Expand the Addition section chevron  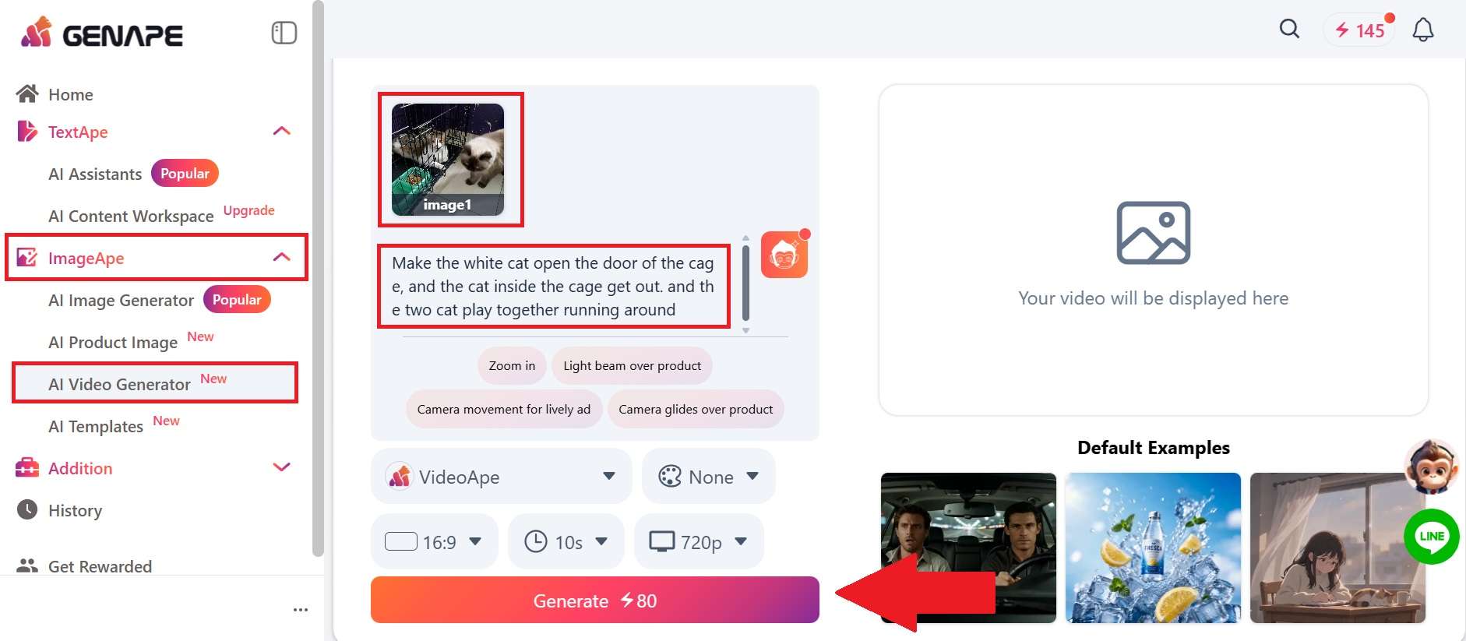(282, 467)
